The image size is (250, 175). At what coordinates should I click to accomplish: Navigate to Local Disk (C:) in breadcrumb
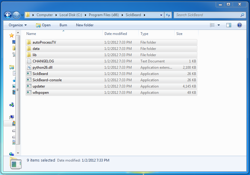[71, 15]
